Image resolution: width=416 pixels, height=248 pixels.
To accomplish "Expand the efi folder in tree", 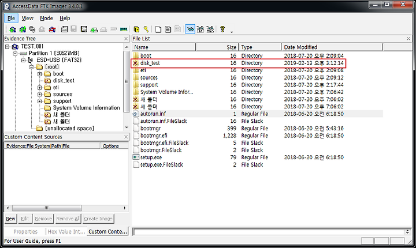I will pos(39,88).
